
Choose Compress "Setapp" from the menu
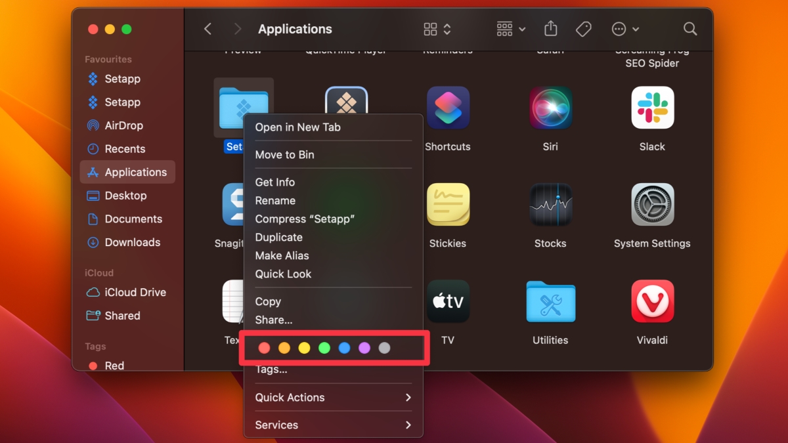305,219
